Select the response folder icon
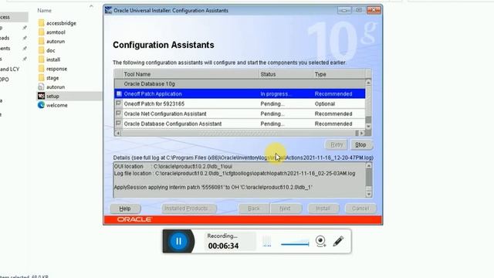494x278 pixels. pyautogui.click(x=41, y=69)
